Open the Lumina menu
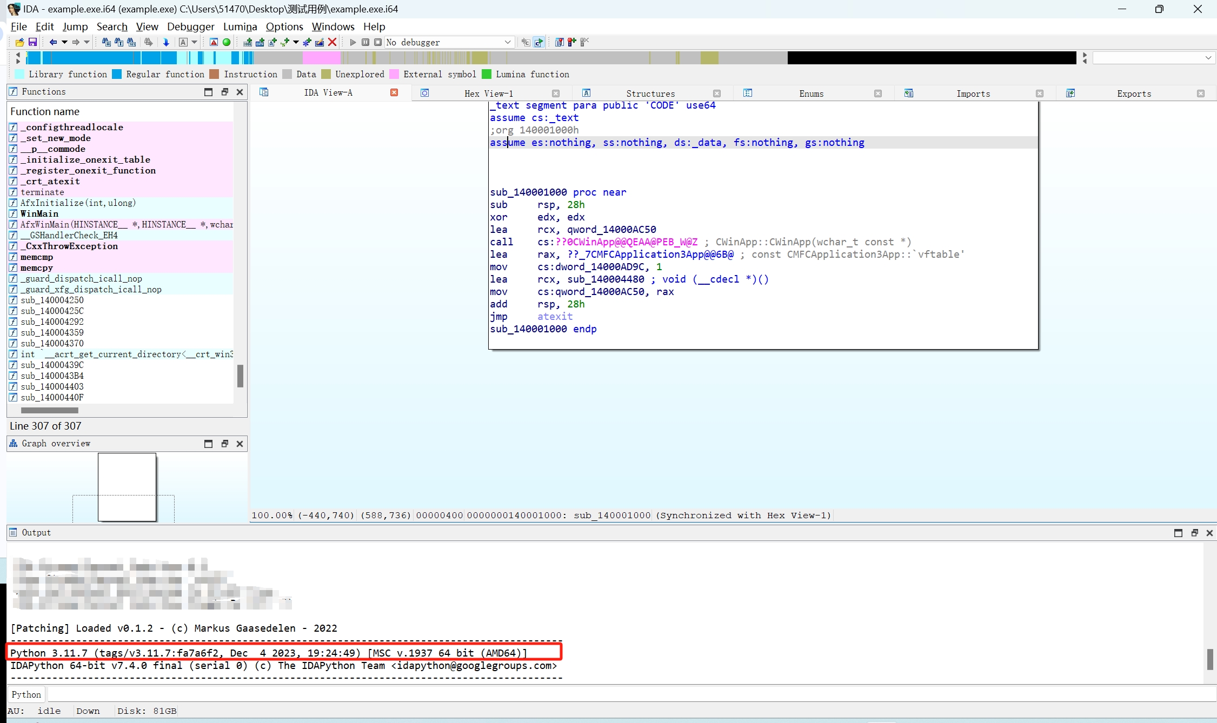1217x723 pixels. click(x=240, y=26)
